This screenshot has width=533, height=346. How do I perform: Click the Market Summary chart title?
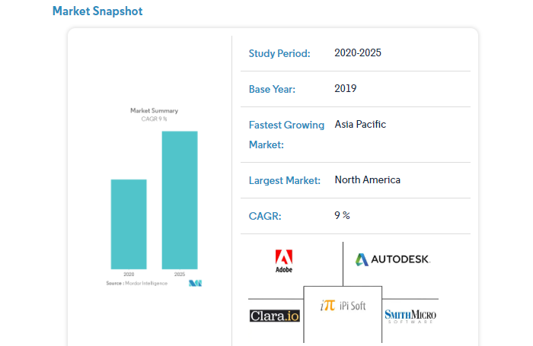coord(154,111)
